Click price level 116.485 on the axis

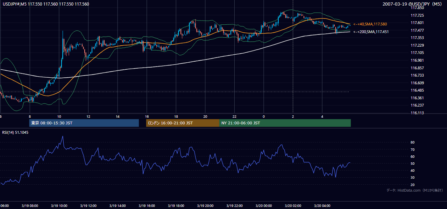click(x=417, y=90)
